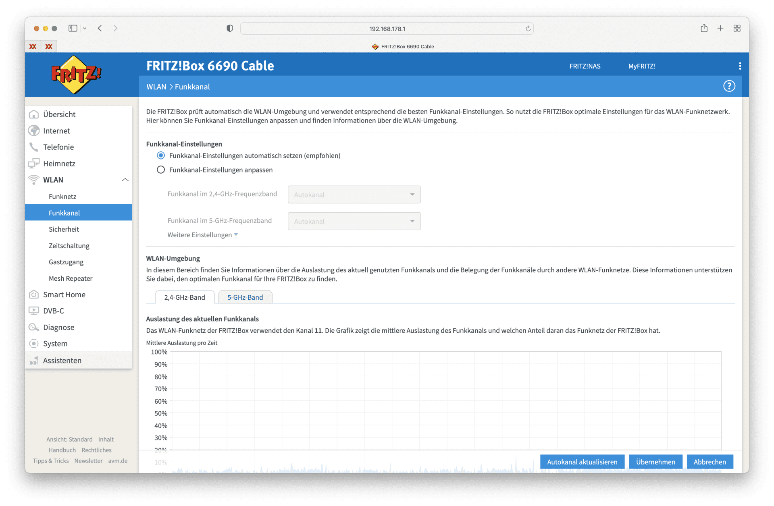
Task: Open the 2,4-GHz Autokanal dropdown
Action: point(354,195)
